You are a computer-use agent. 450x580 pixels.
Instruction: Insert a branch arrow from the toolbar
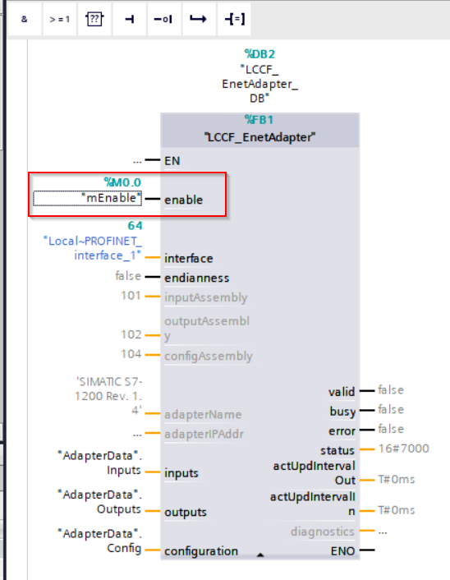199,19
